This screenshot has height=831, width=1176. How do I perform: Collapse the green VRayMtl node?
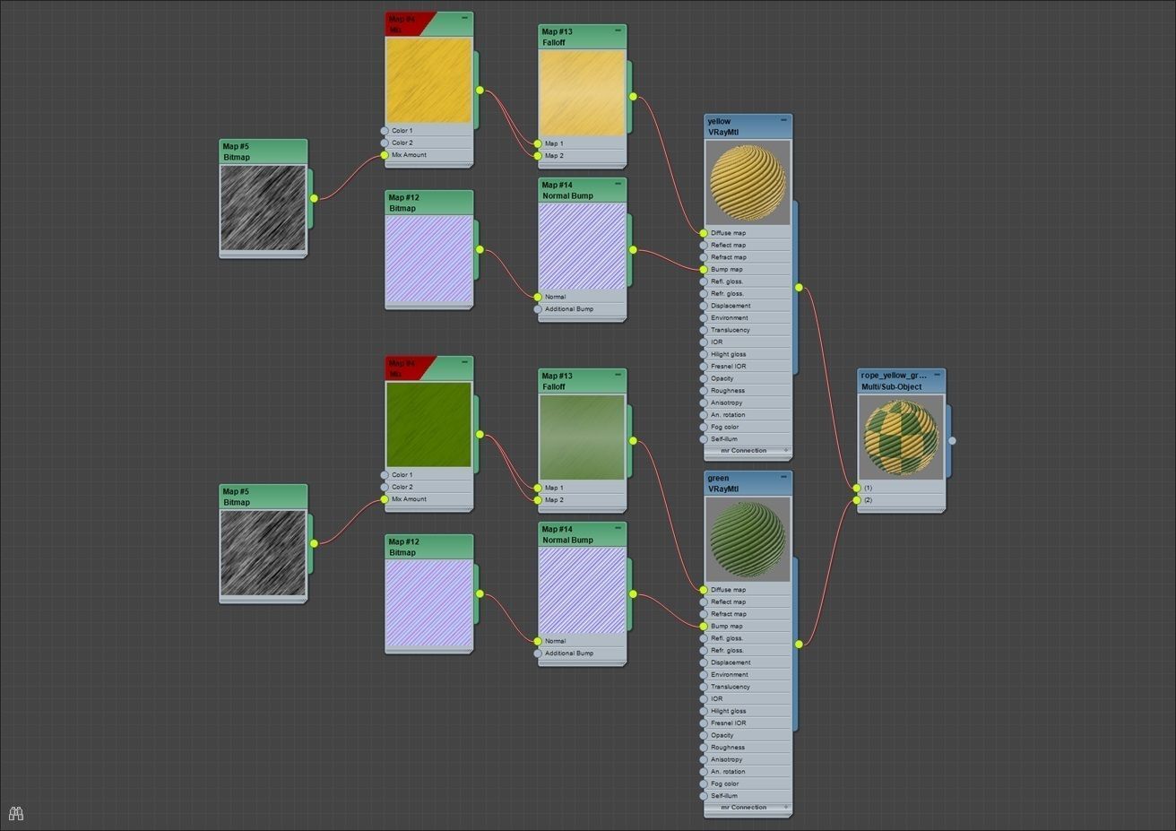coord(783,477)
